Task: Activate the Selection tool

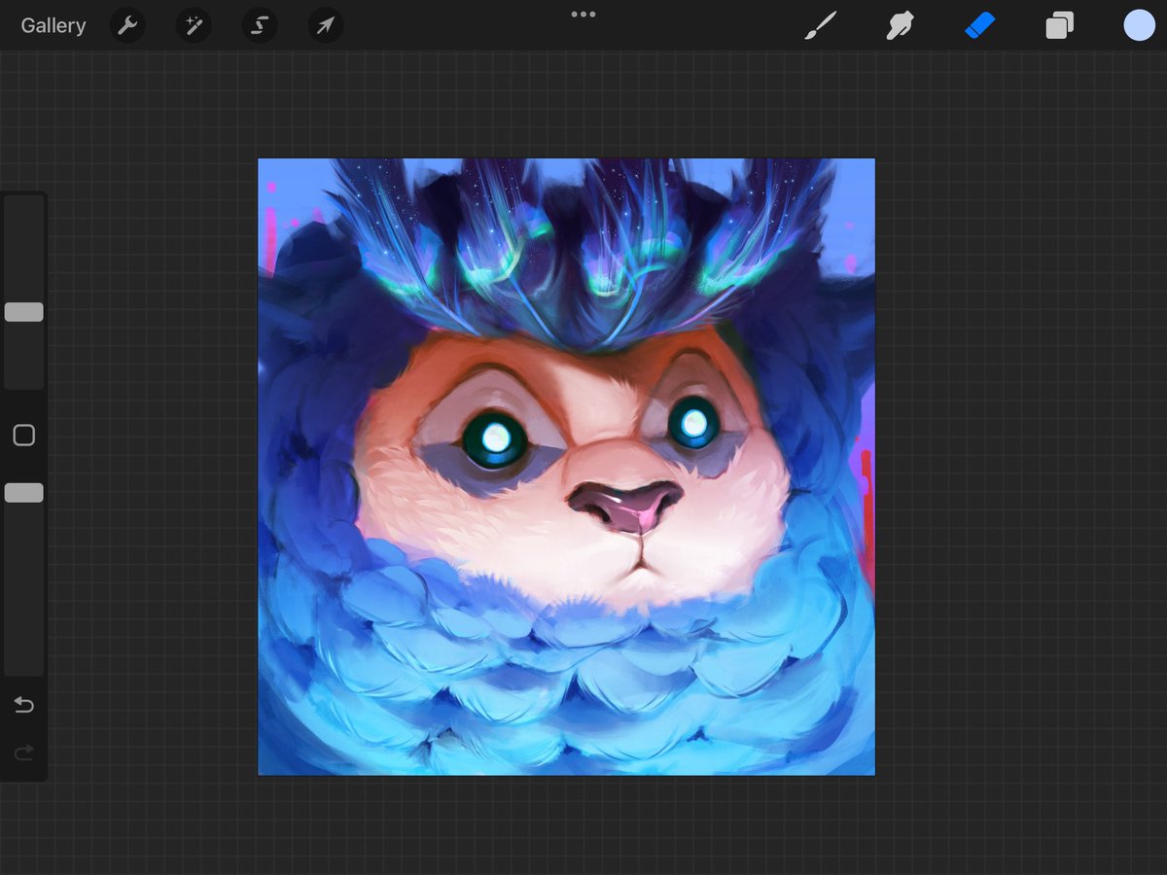Action: 260,26
